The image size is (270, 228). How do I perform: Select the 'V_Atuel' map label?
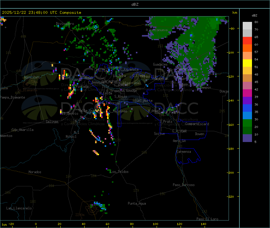coord(154,111)
